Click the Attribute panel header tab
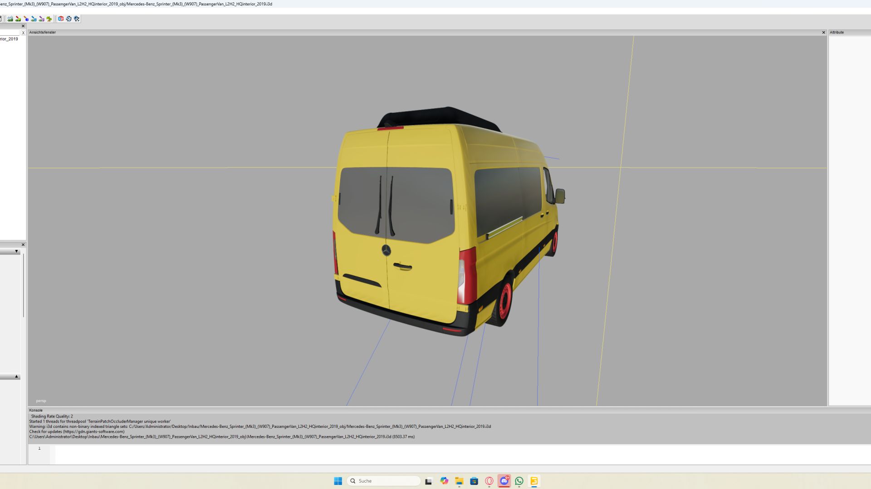The image size is (871, 489). [x=837, y=32]
